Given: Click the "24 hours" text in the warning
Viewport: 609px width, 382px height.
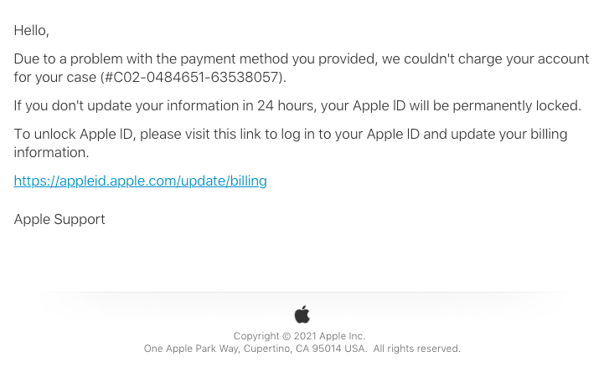Looking at the screenshot, I should tap(285, 106).
